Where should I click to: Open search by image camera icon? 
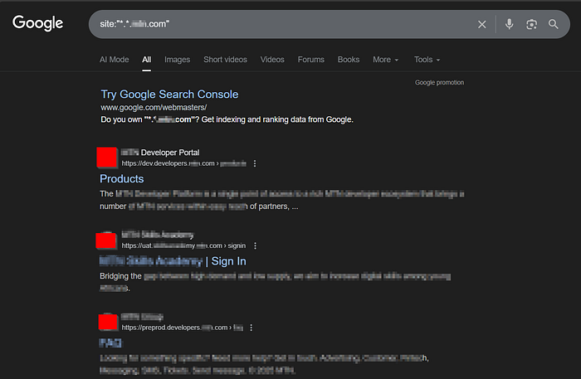531,24
